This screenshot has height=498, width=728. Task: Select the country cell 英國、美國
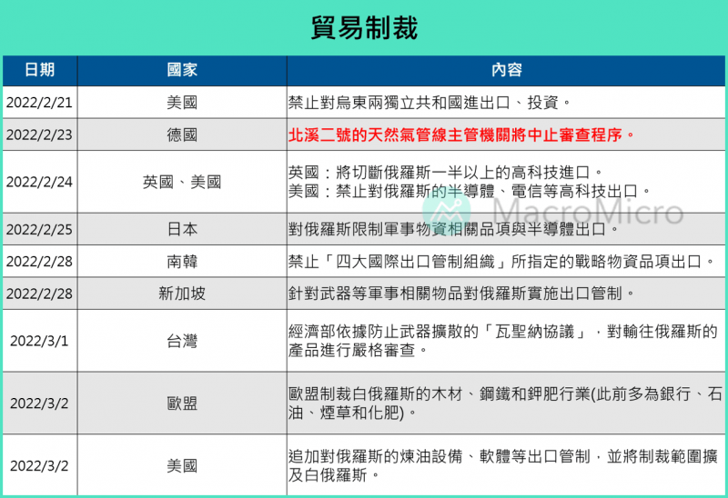[182, 182]
